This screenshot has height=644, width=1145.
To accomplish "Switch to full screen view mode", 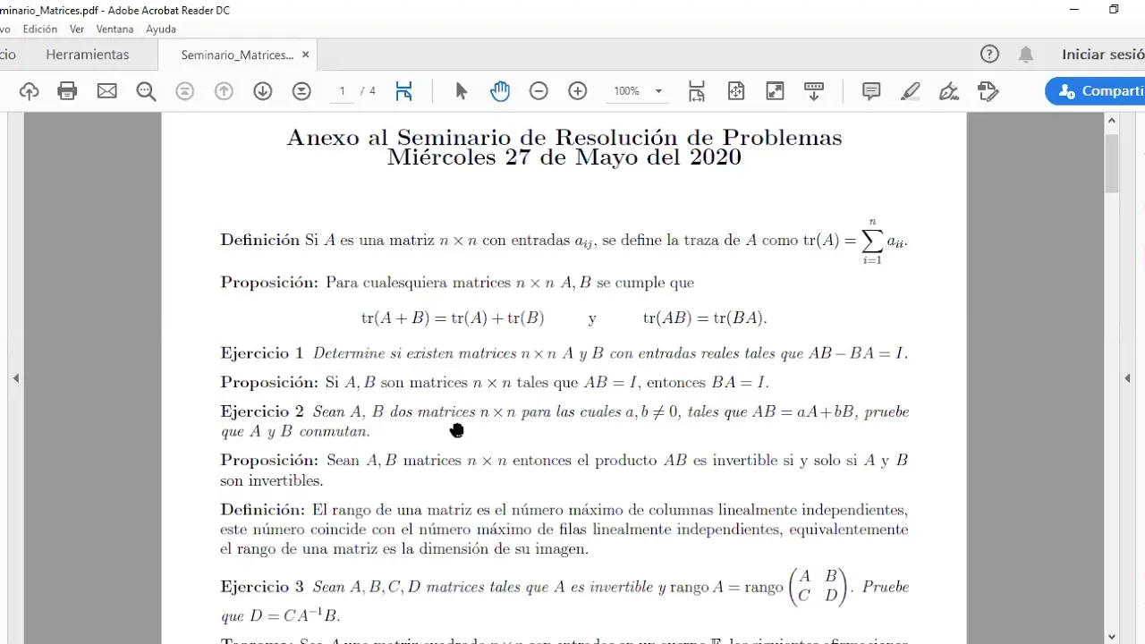I will pyautogui.click(x=775, y=91).
